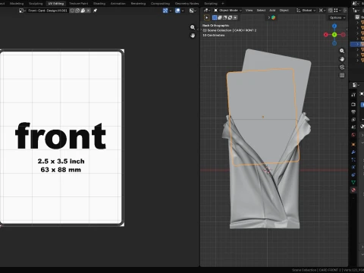Open the Object properties tab
The height and width of the screenshot is (273, 364).
click(x=353, y=145)
